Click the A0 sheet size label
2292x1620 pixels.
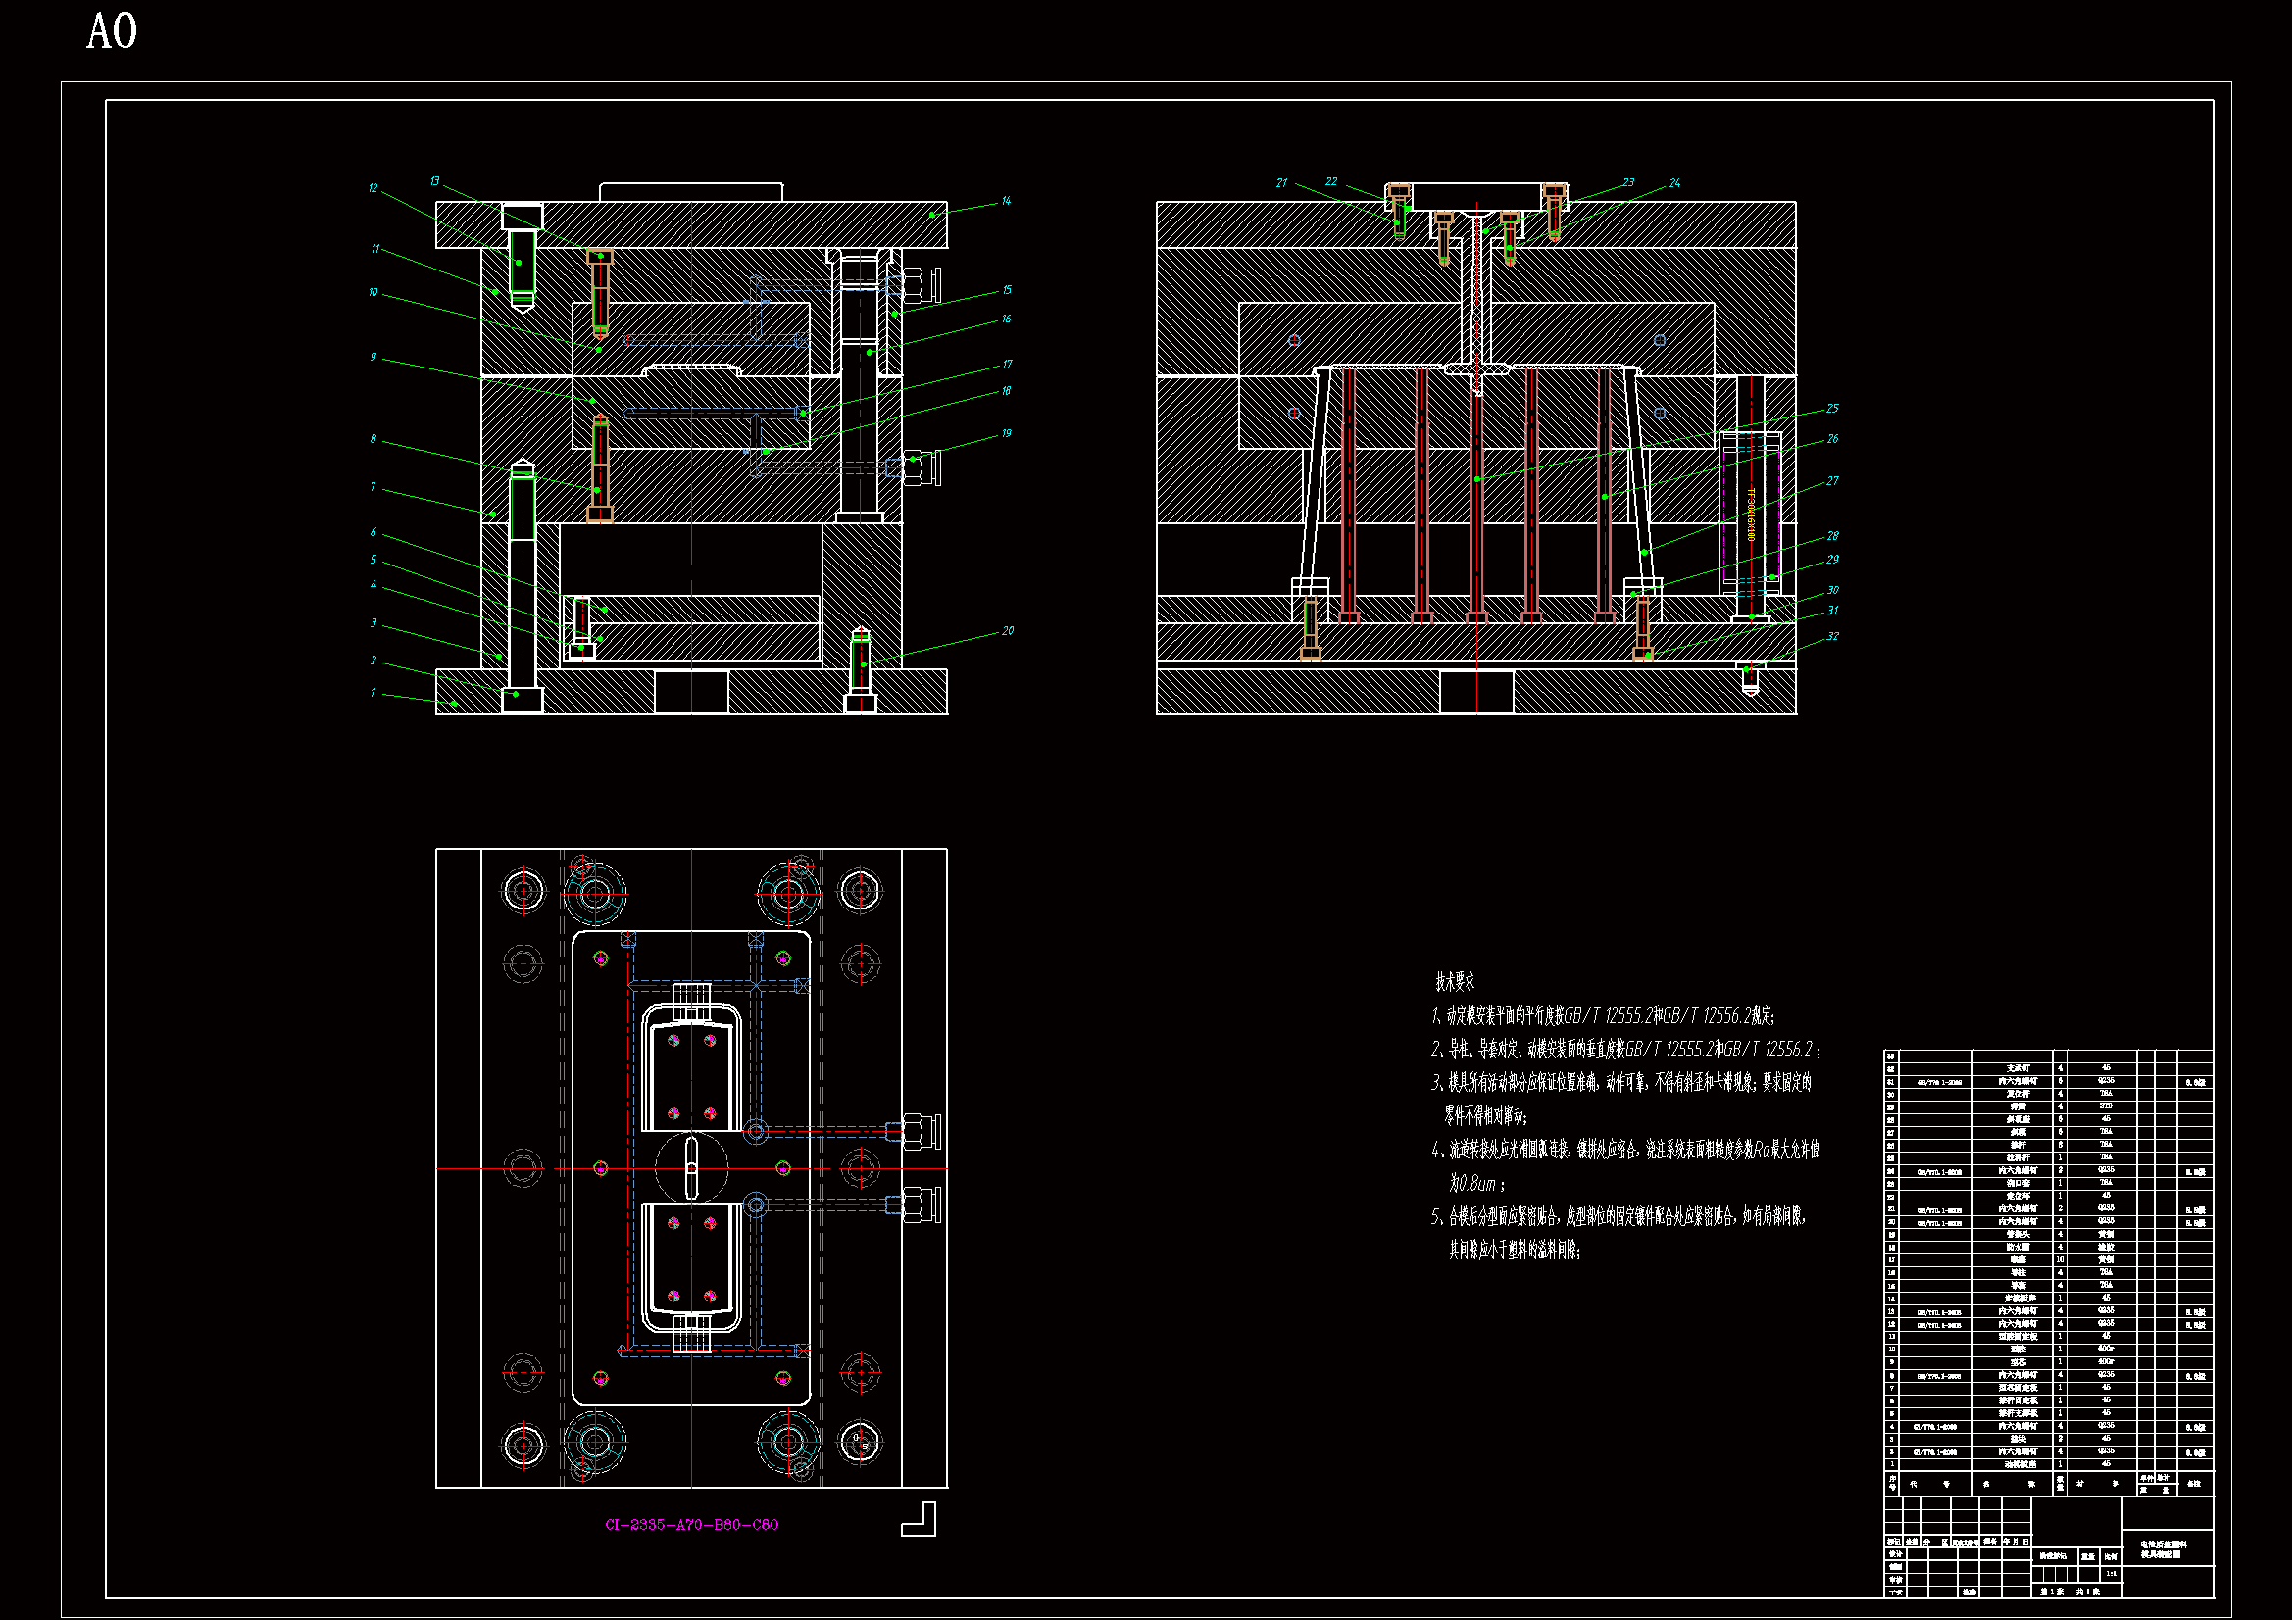112,32
